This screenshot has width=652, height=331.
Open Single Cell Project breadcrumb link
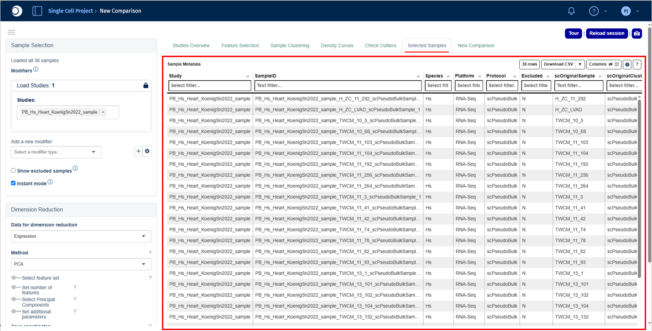pos(70,11)
